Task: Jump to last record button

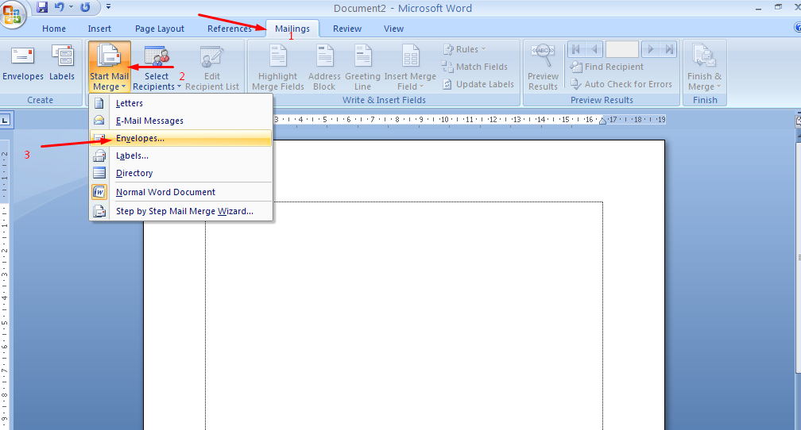Action: point(669,49)
